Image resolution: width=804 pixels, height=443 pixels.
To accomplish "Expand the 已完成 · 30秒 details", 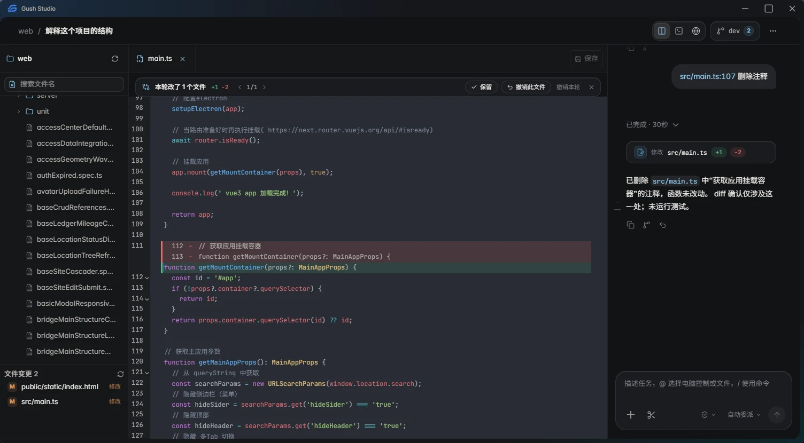I will click(x=652, y=125).
